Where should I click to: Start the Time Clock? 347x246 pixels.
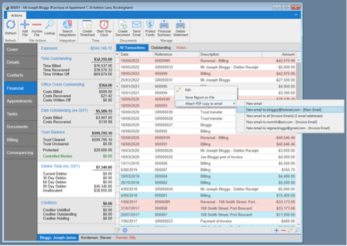[104, 24]
